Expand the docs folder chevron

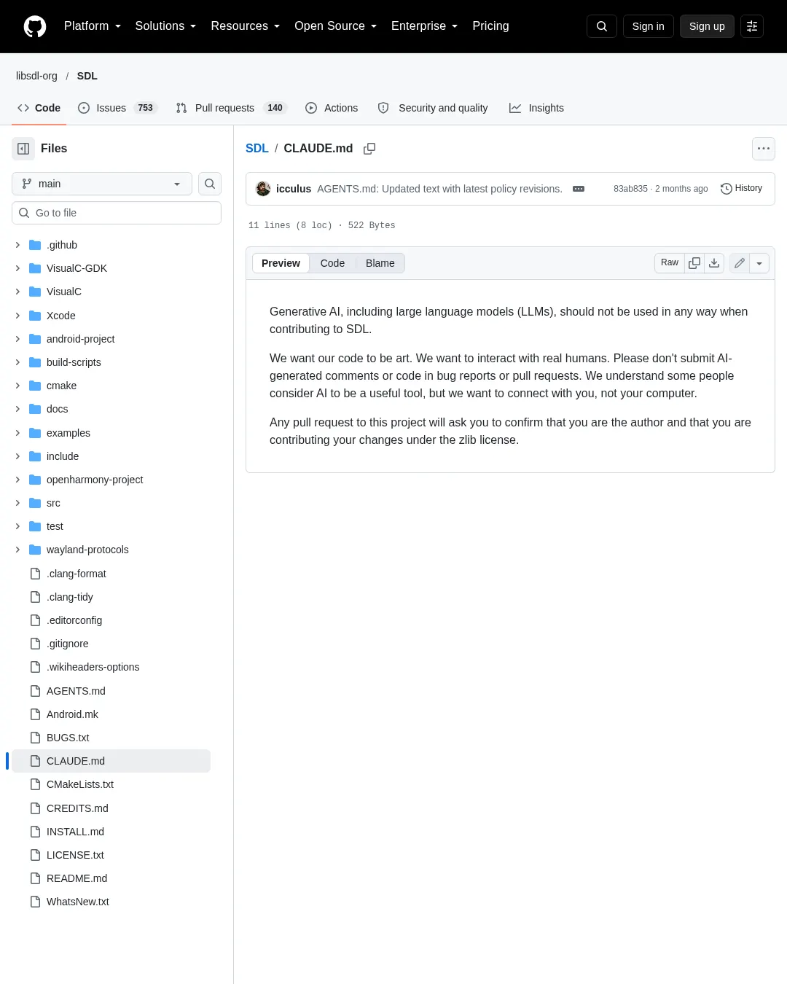17,409
